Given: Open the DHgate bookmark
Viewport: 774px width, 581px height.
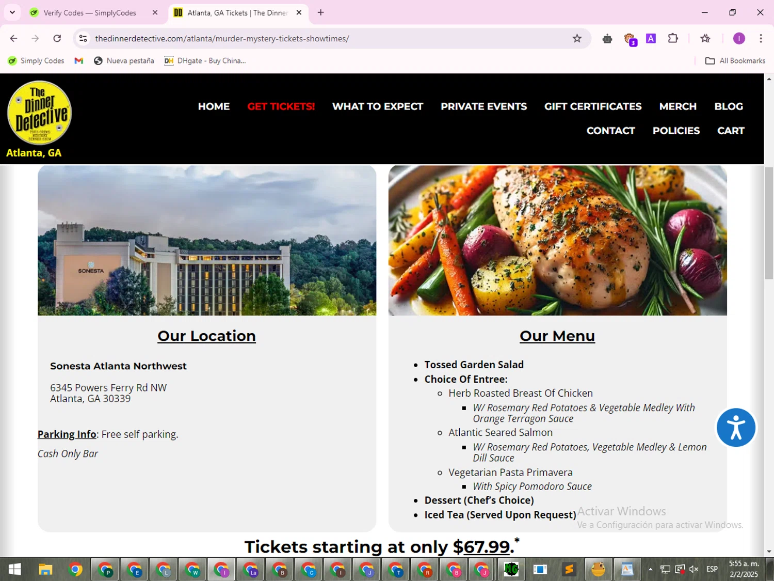Looking at the screenshot, I should 205,60.
